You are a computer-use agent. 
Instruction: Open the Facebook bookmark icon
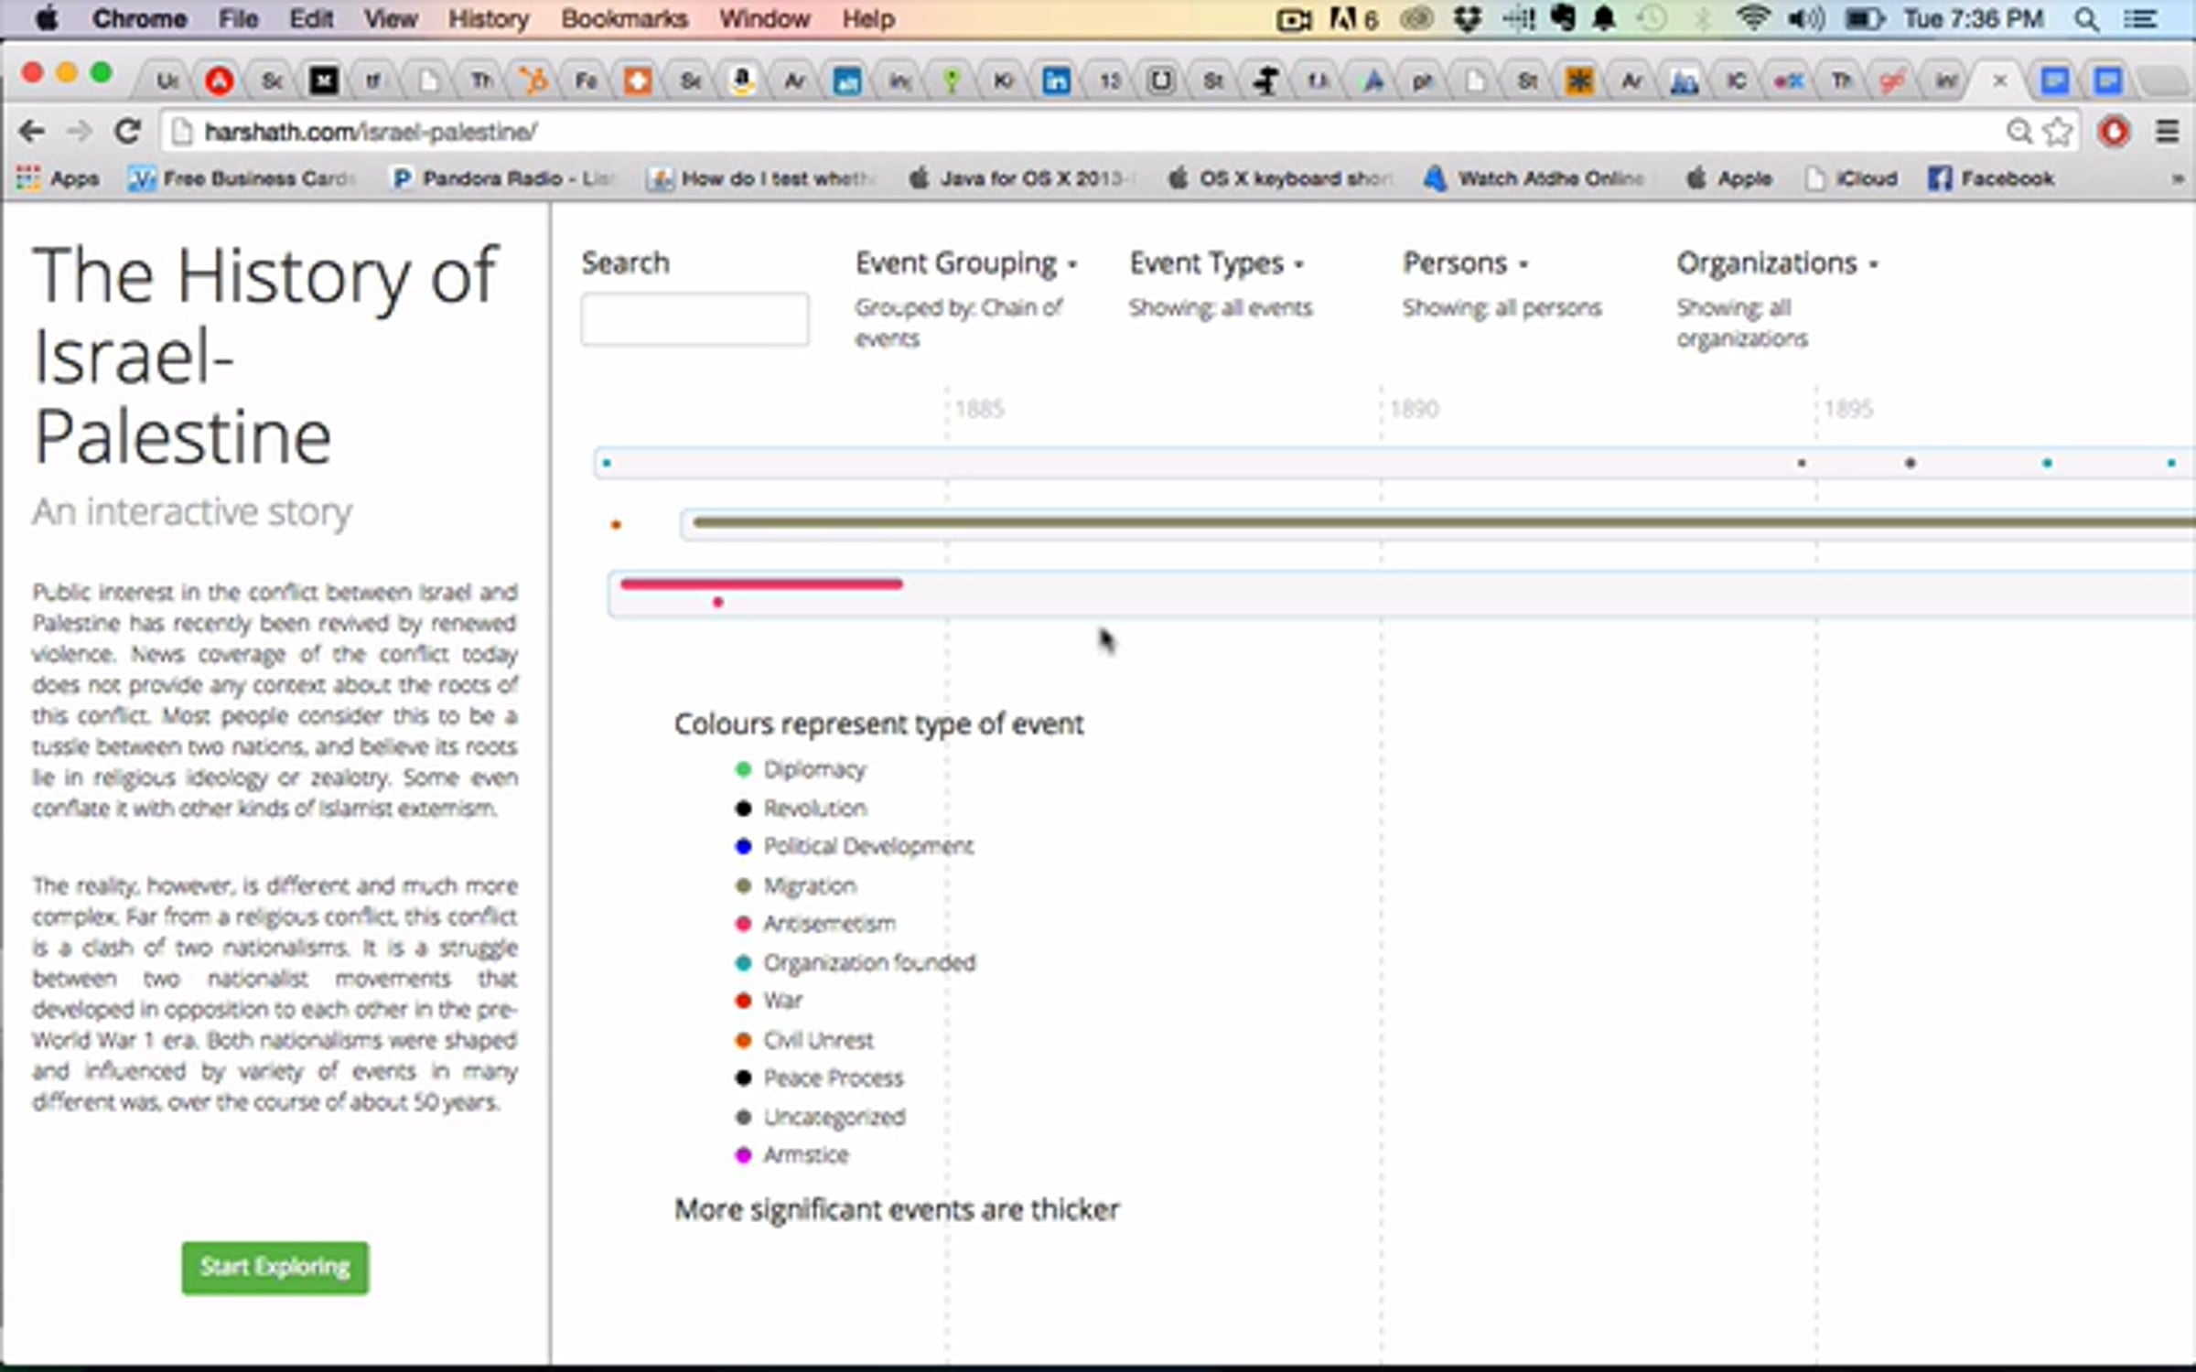coord(1940,178)
